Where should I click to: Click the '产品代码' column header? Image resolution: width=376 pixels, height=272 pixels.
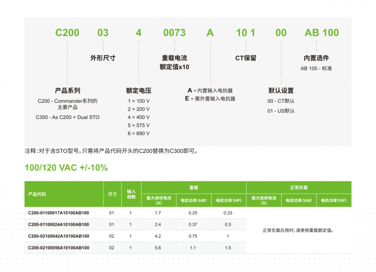click(x=37, y=194)
